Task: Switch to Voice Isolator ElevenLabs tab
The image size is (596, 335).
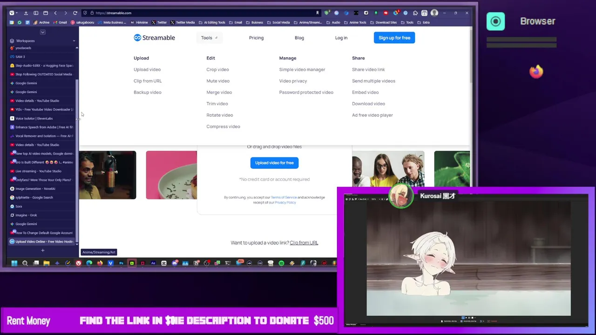Action: pyautogui.click(x=42, y=118)
